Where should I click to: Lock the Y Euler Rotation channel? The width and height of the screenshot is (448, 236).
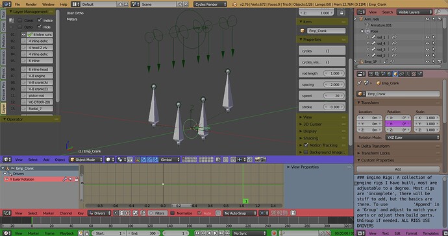[76, 179]
